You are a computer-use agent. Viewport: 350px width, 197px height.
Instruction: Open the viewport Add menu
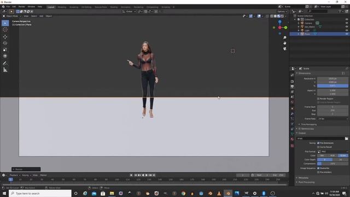point(42,16)
